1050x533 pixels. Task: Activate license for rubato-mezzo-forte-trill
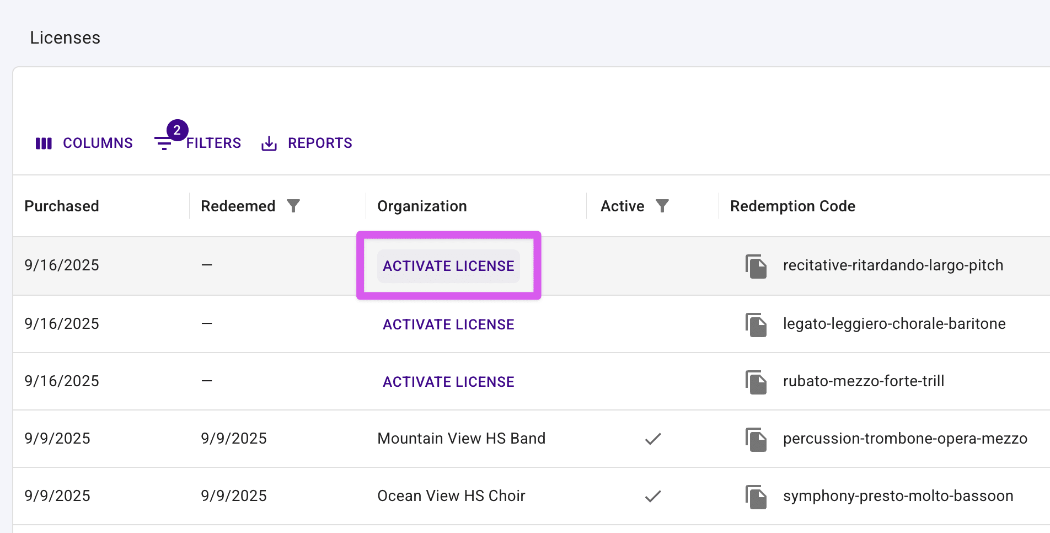click(448, 382)
